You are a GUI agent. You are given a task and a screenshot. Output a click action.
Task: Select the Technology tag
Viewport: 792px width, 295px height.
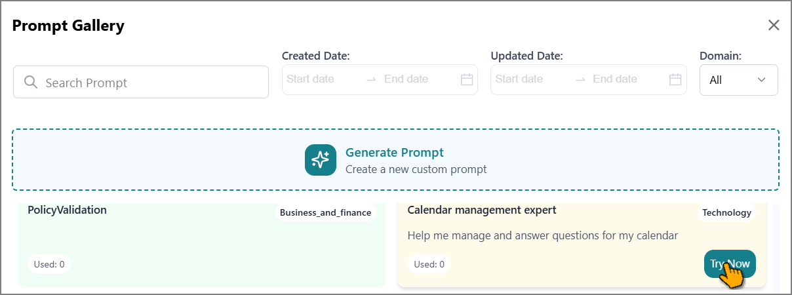[x=726, y=212]
